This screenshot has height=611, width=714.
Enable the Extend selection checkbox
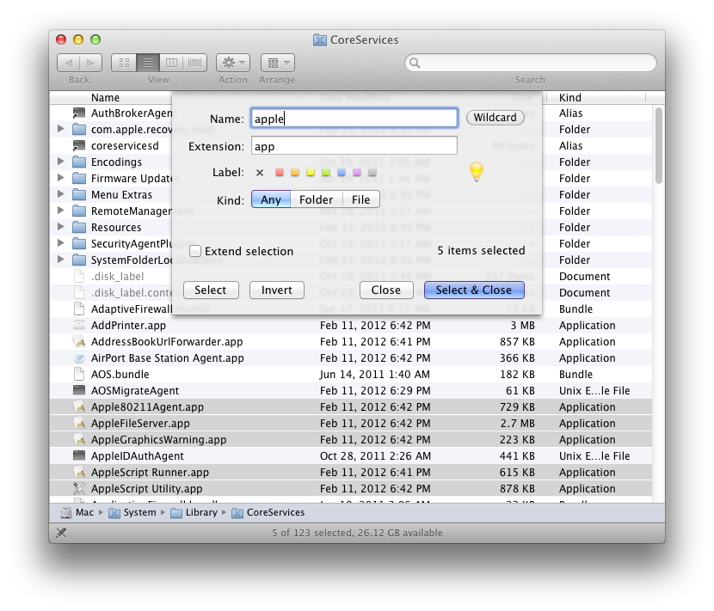(x=195, y=251)
